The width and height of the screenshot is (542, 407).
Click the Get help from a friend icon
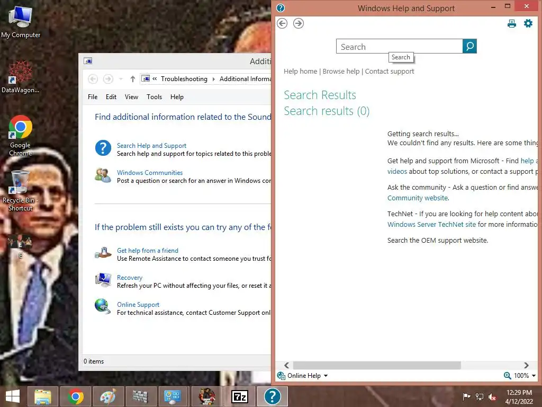point(103,253)
